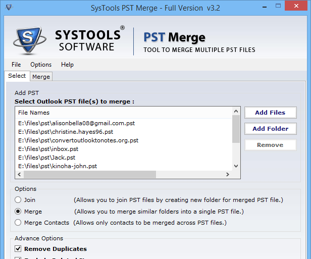
Task: Toggle the Remove Duplicates checkbox
Action: coord(18,248)
